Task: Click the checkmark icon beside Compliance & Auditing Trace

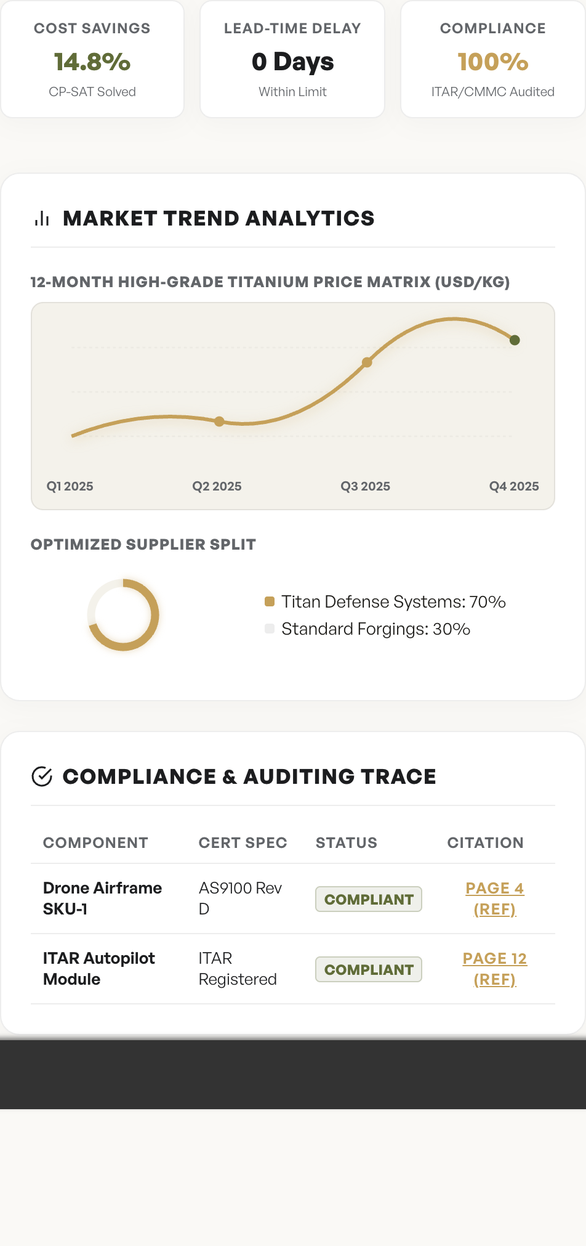Action: coord(42,776)
